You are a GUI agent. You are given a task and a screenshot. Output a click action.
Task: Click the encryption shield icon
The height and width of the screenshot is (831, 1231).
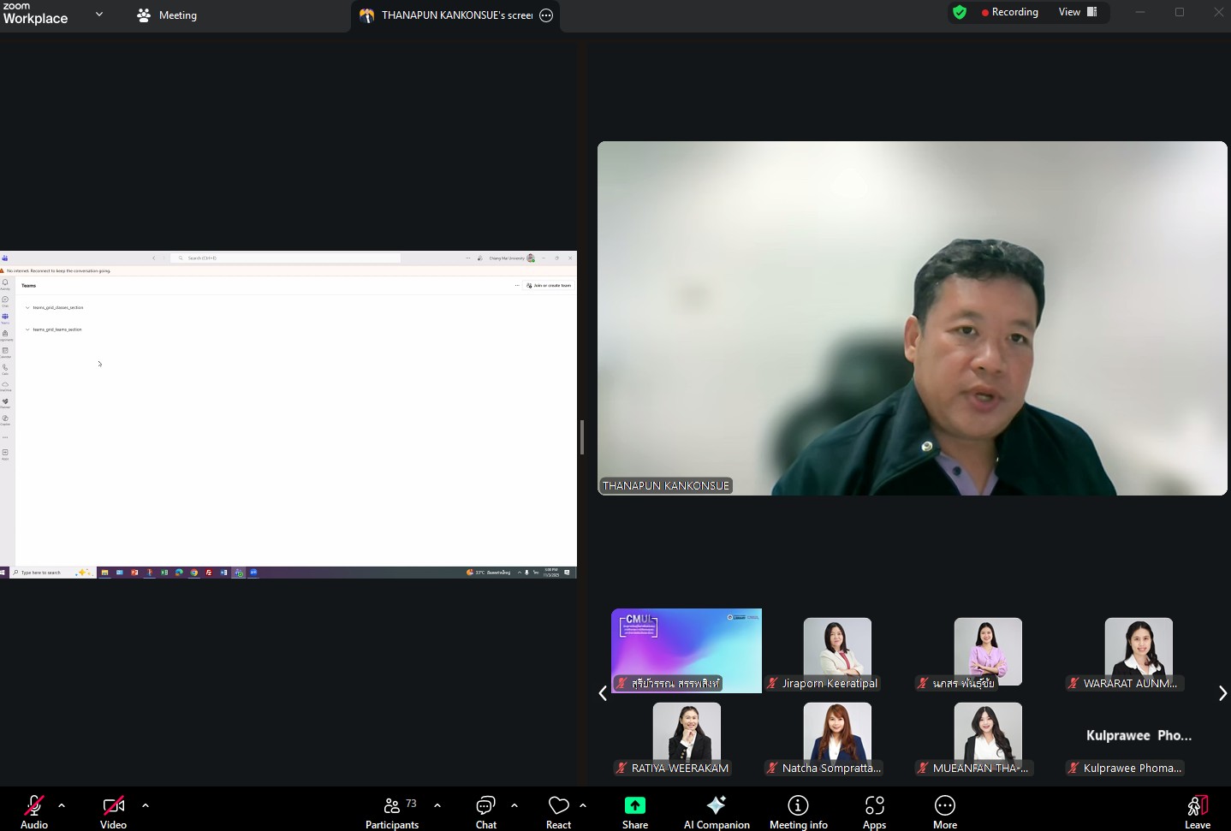[x=960, y=12]
